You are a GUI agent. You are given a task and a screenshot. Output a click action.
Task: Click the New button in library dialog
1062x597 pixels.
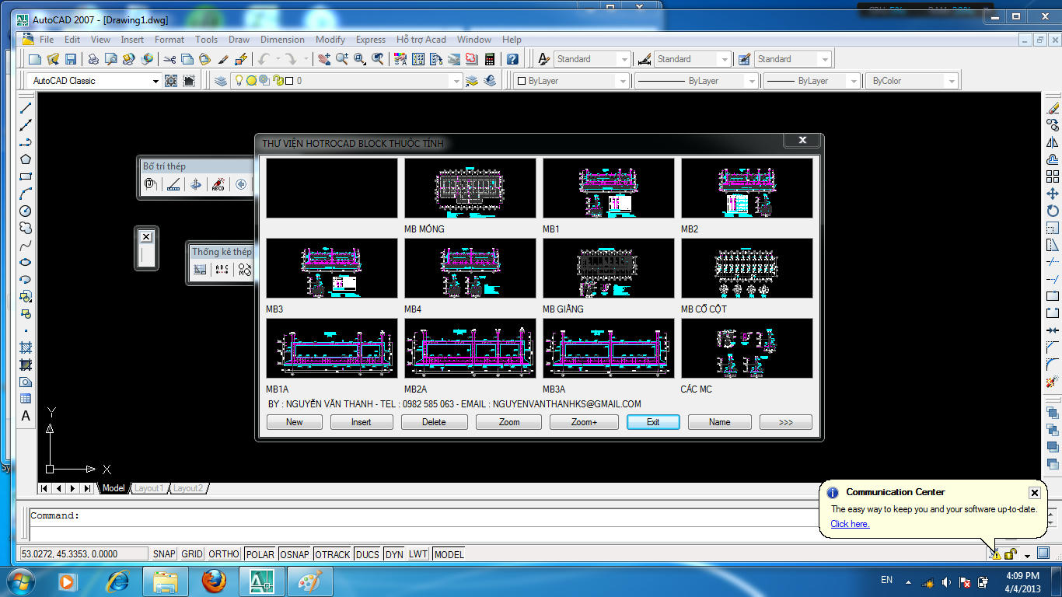coord(295,422)
